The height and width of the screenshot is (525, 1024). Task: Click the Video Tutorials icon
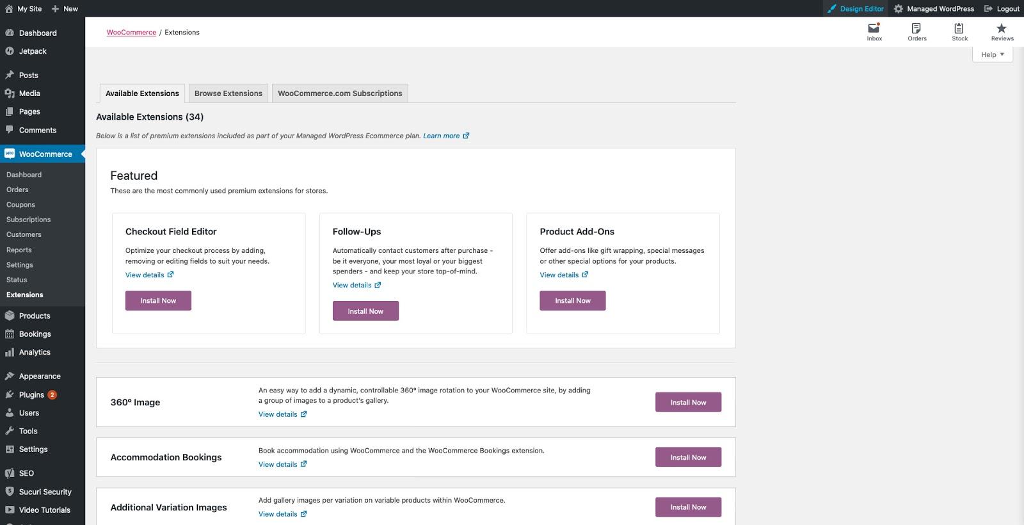pyautogui.click(x=10, y=510)
